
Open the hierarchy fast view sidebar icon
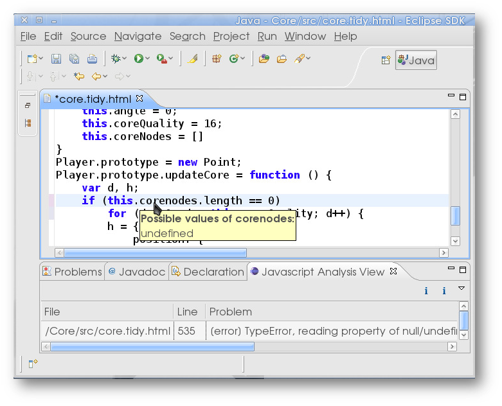[28, 123]
